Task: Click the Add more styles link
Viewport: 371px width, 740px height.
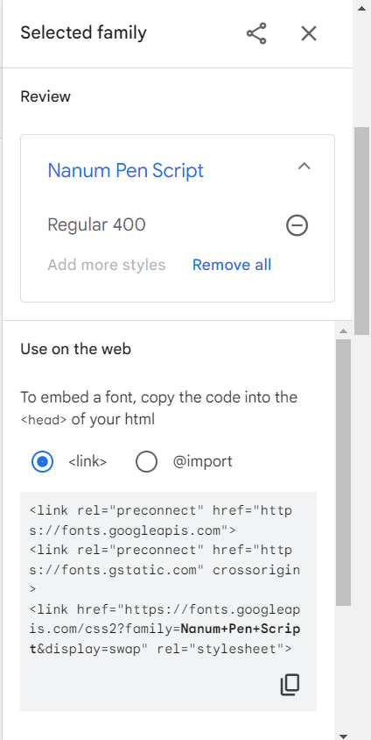Action: pyautogui.click(x=107, y=265)
